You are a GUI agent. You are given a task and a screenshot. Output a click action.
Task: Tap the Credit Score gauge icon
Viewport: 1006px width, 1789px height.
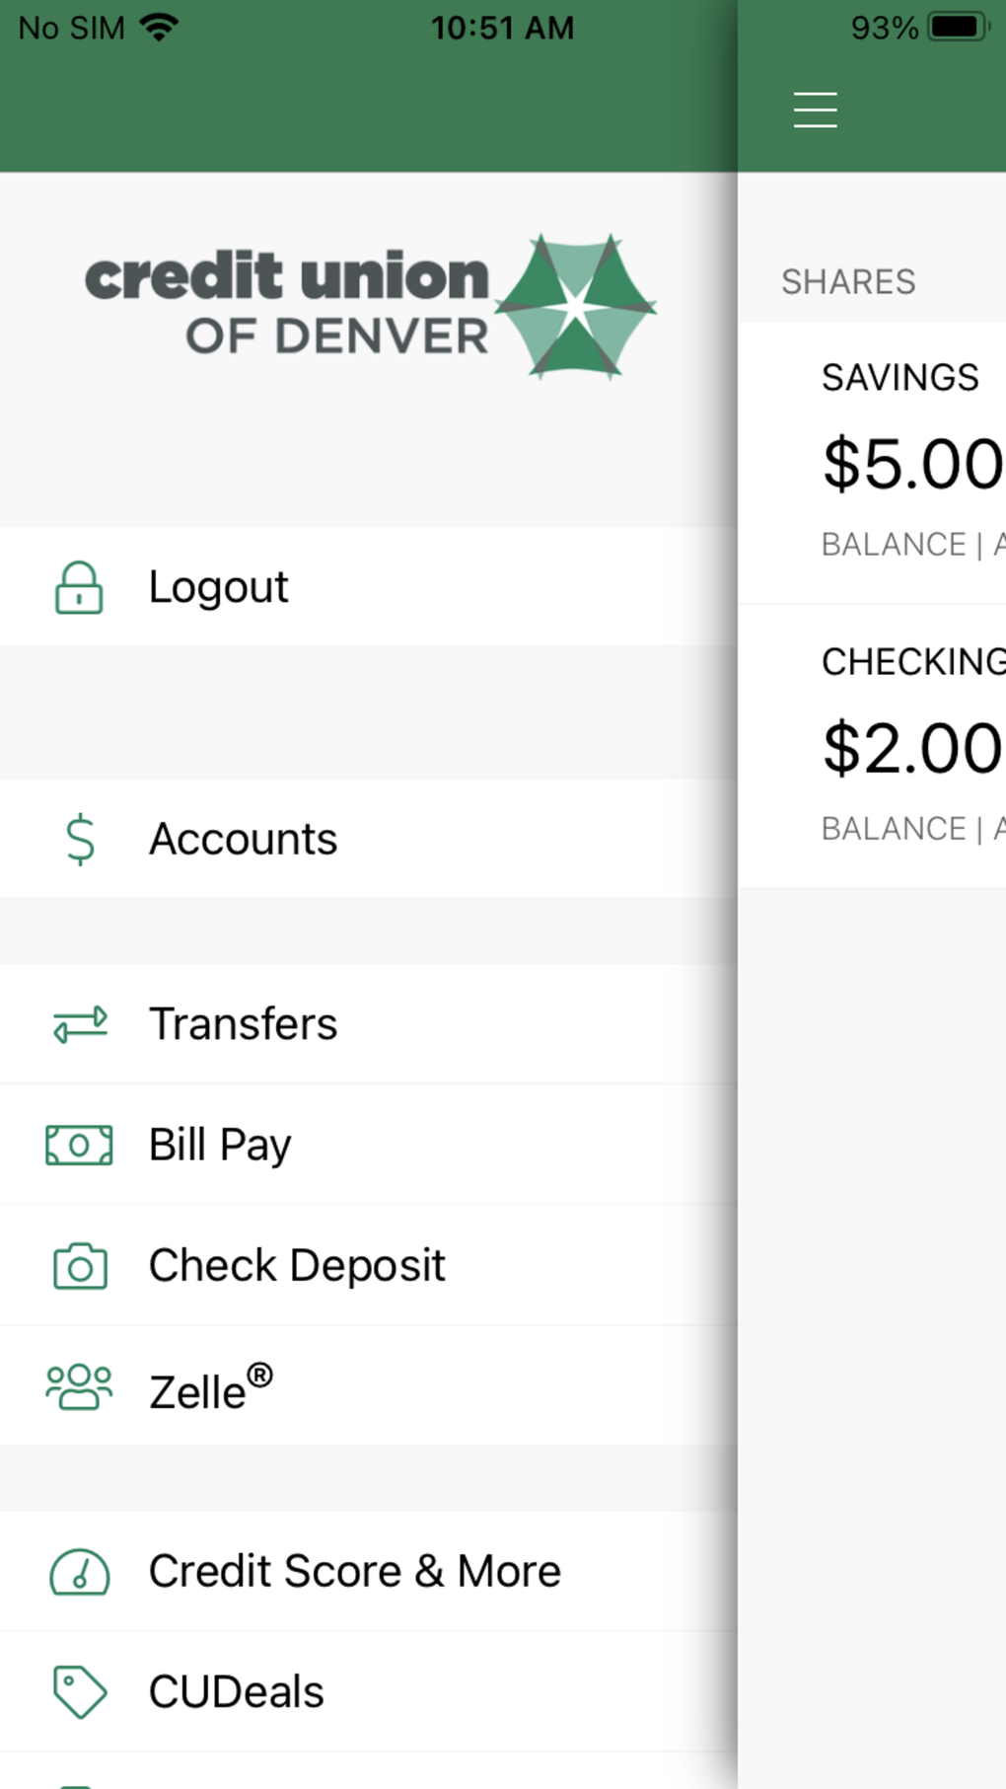click(79, 1572)
